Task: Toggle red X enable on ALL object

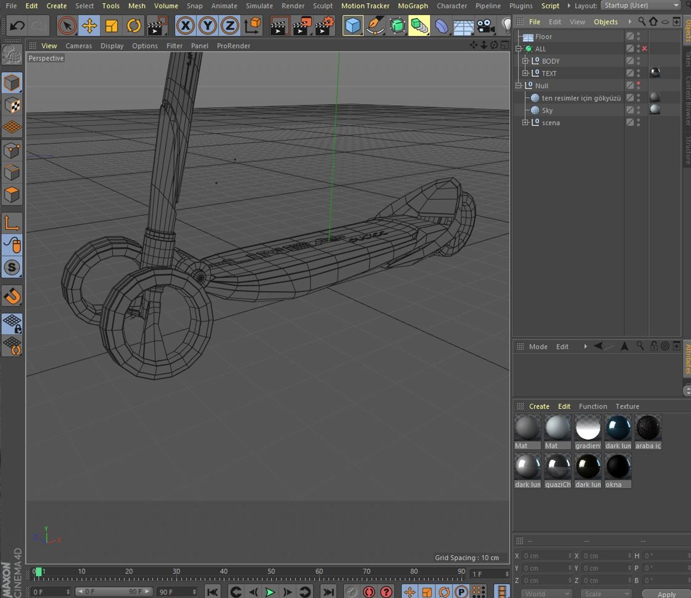Action: click(x=644, y=49)
